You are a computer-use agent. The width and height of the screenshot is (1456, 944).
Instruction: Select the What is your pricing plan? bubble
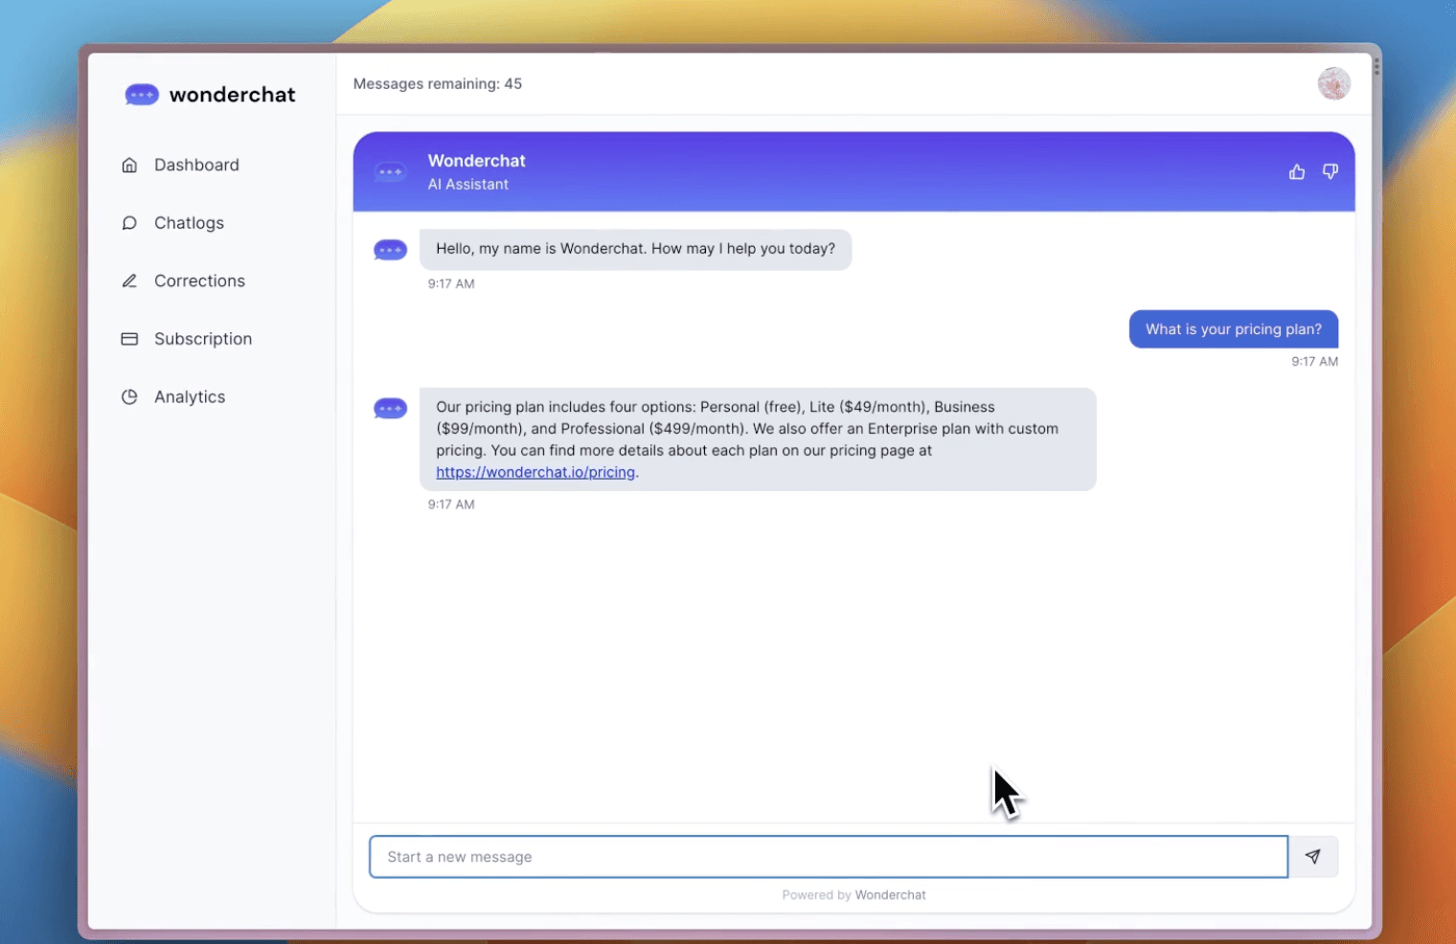point(1234,329)
